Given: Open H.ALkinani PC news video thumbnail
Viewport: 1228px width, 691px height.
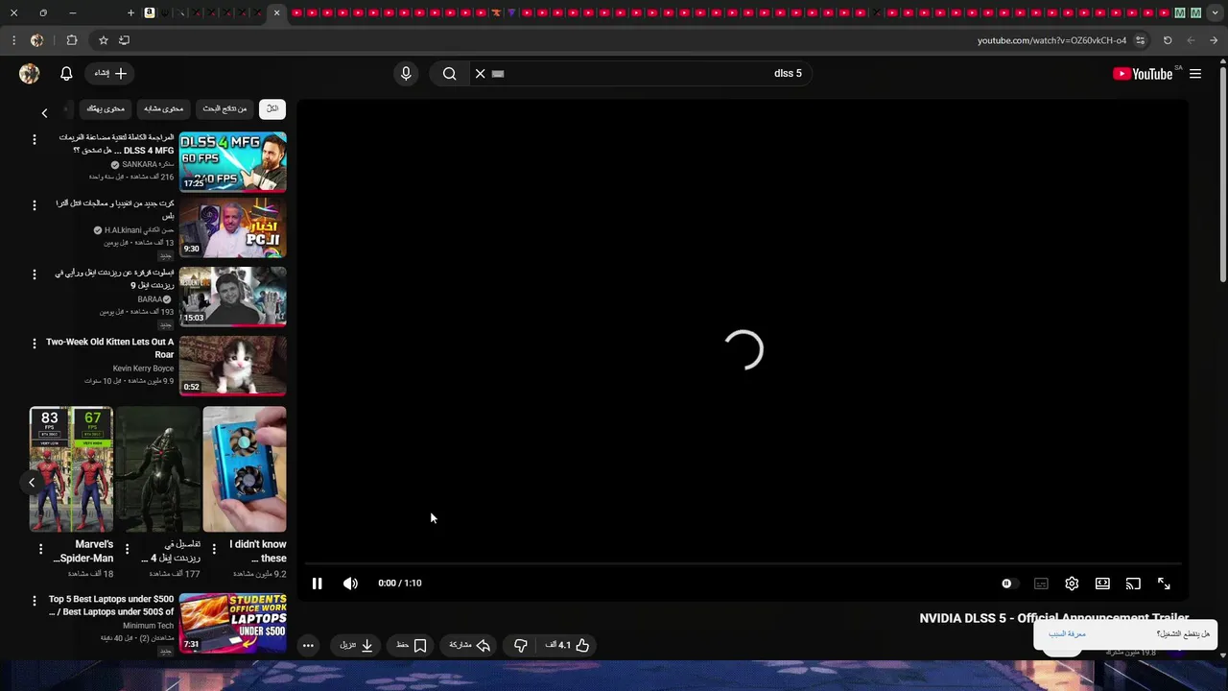Looking at the screenshot, I should pyautogui.click(x=233, y=228).
